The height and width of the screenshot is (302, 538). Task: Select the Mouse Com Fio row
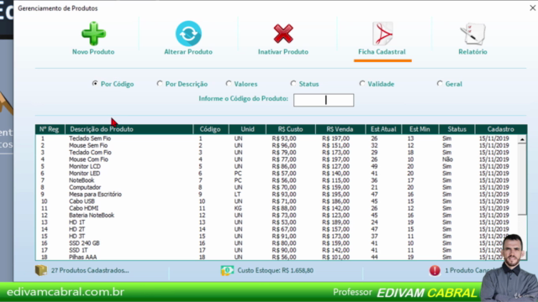coord(277,159)
